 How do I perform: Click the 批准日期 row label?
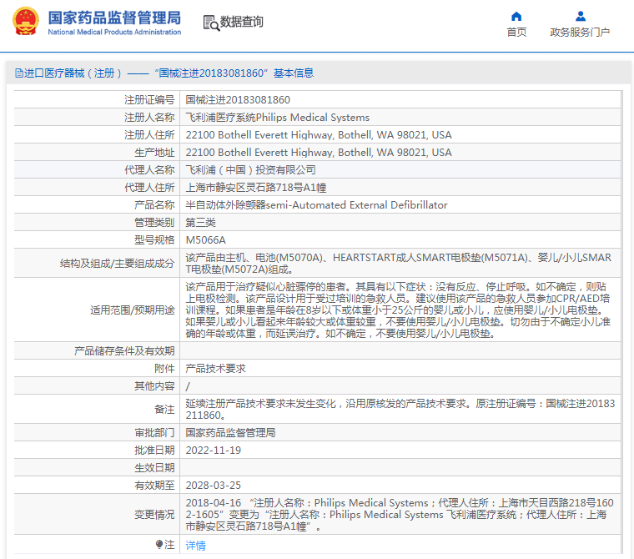click(x=154, y=451)
